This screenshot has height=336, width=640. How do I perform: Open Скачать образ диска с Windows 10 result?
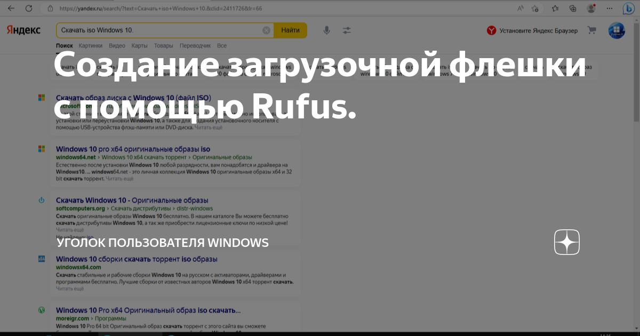tap(133, 98)
